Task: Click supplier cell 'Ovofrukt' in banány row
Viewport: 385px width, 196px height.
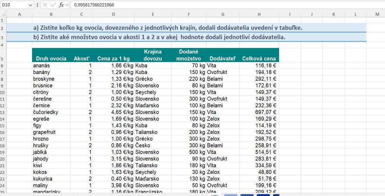Action: click(x=223, y=72)
